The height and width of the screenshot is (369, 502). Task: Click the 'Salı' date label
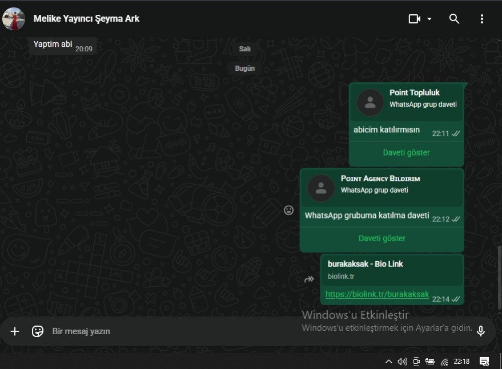click(x=245, y=49)
